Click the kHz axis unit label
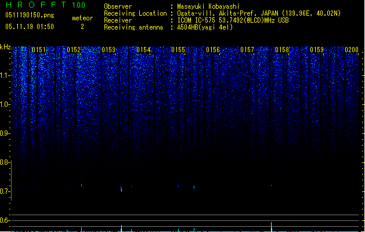The width and height of the screenshot is (365, 232). coord(5,47)
